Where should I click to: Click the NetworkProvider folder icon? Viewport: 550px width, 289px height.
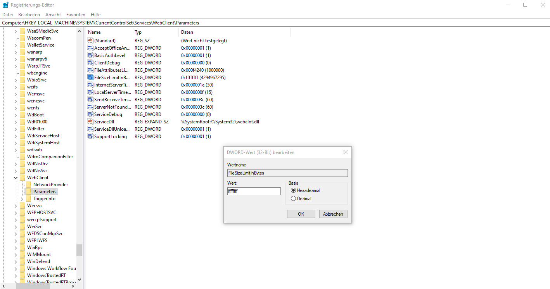pos(28,185)
